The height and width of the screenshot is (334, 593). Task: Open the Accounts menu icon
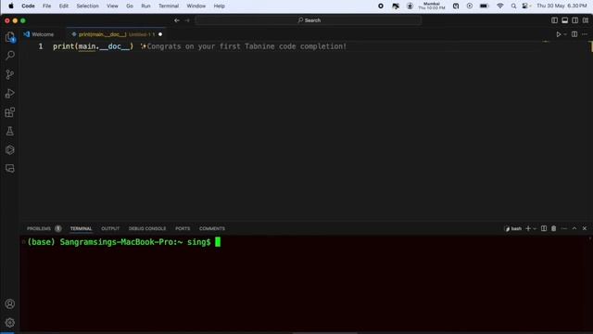click(x=10, y=303)
